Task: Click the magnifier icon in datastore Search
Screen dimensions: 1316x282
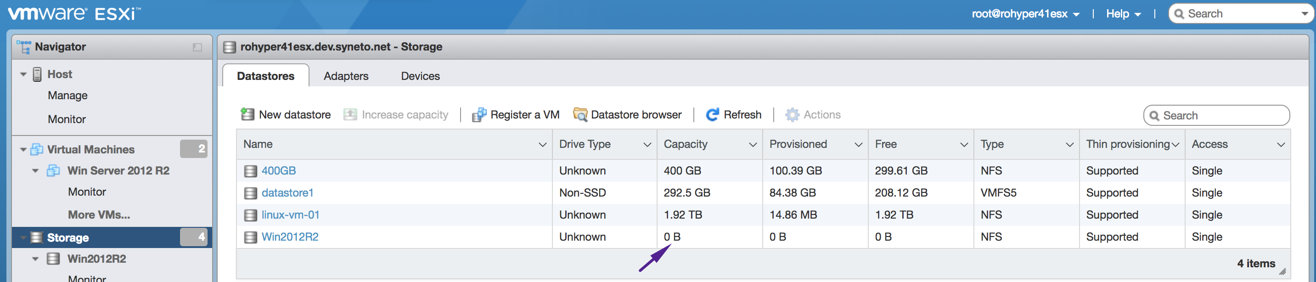Action: click(x=1154, y=116)
